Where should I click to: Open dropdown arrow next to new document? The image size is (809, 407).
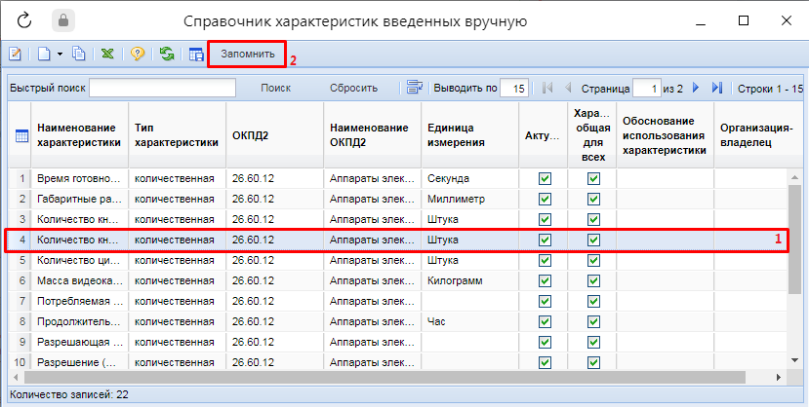60,55
